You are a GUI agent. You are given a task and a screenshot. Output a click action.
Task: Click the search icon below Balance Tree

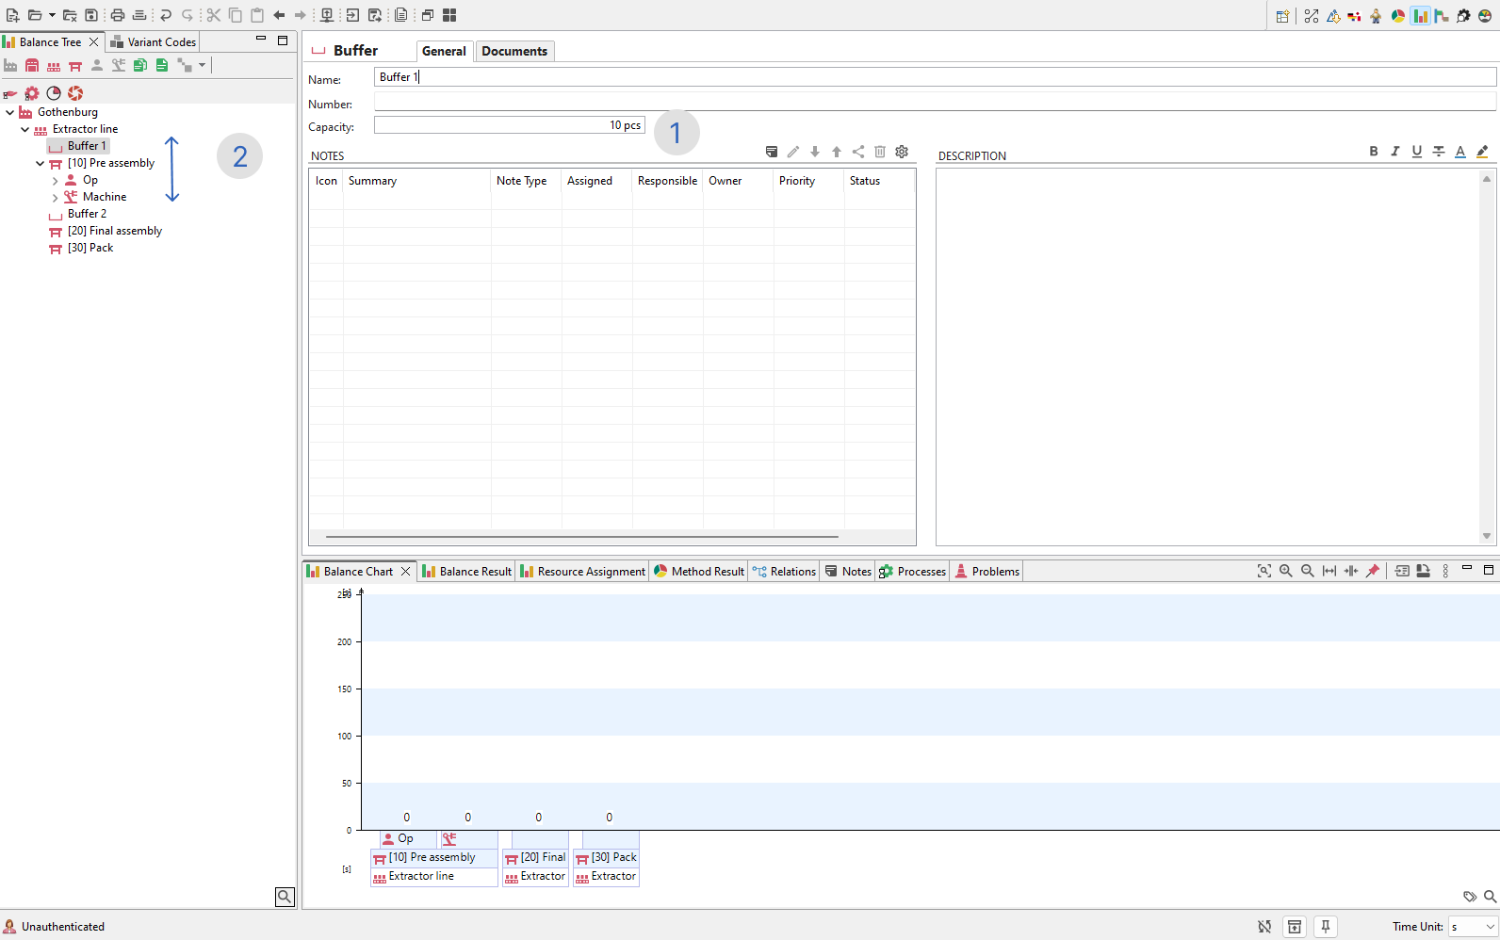point(285,897)
